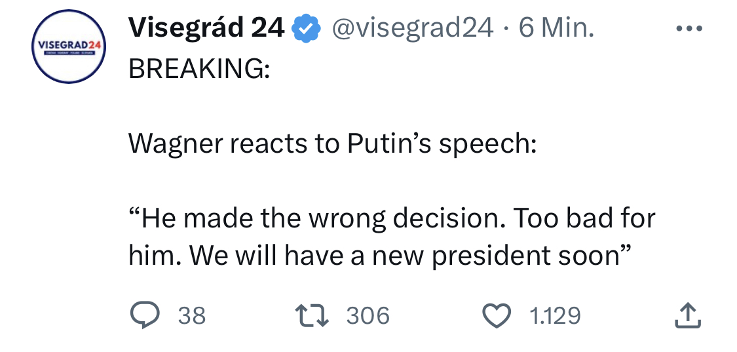Image resolution: width=737 pixels, height=352 pixels.
Task: Click the Visegrád 24 display name
Action: click(206, 28)
